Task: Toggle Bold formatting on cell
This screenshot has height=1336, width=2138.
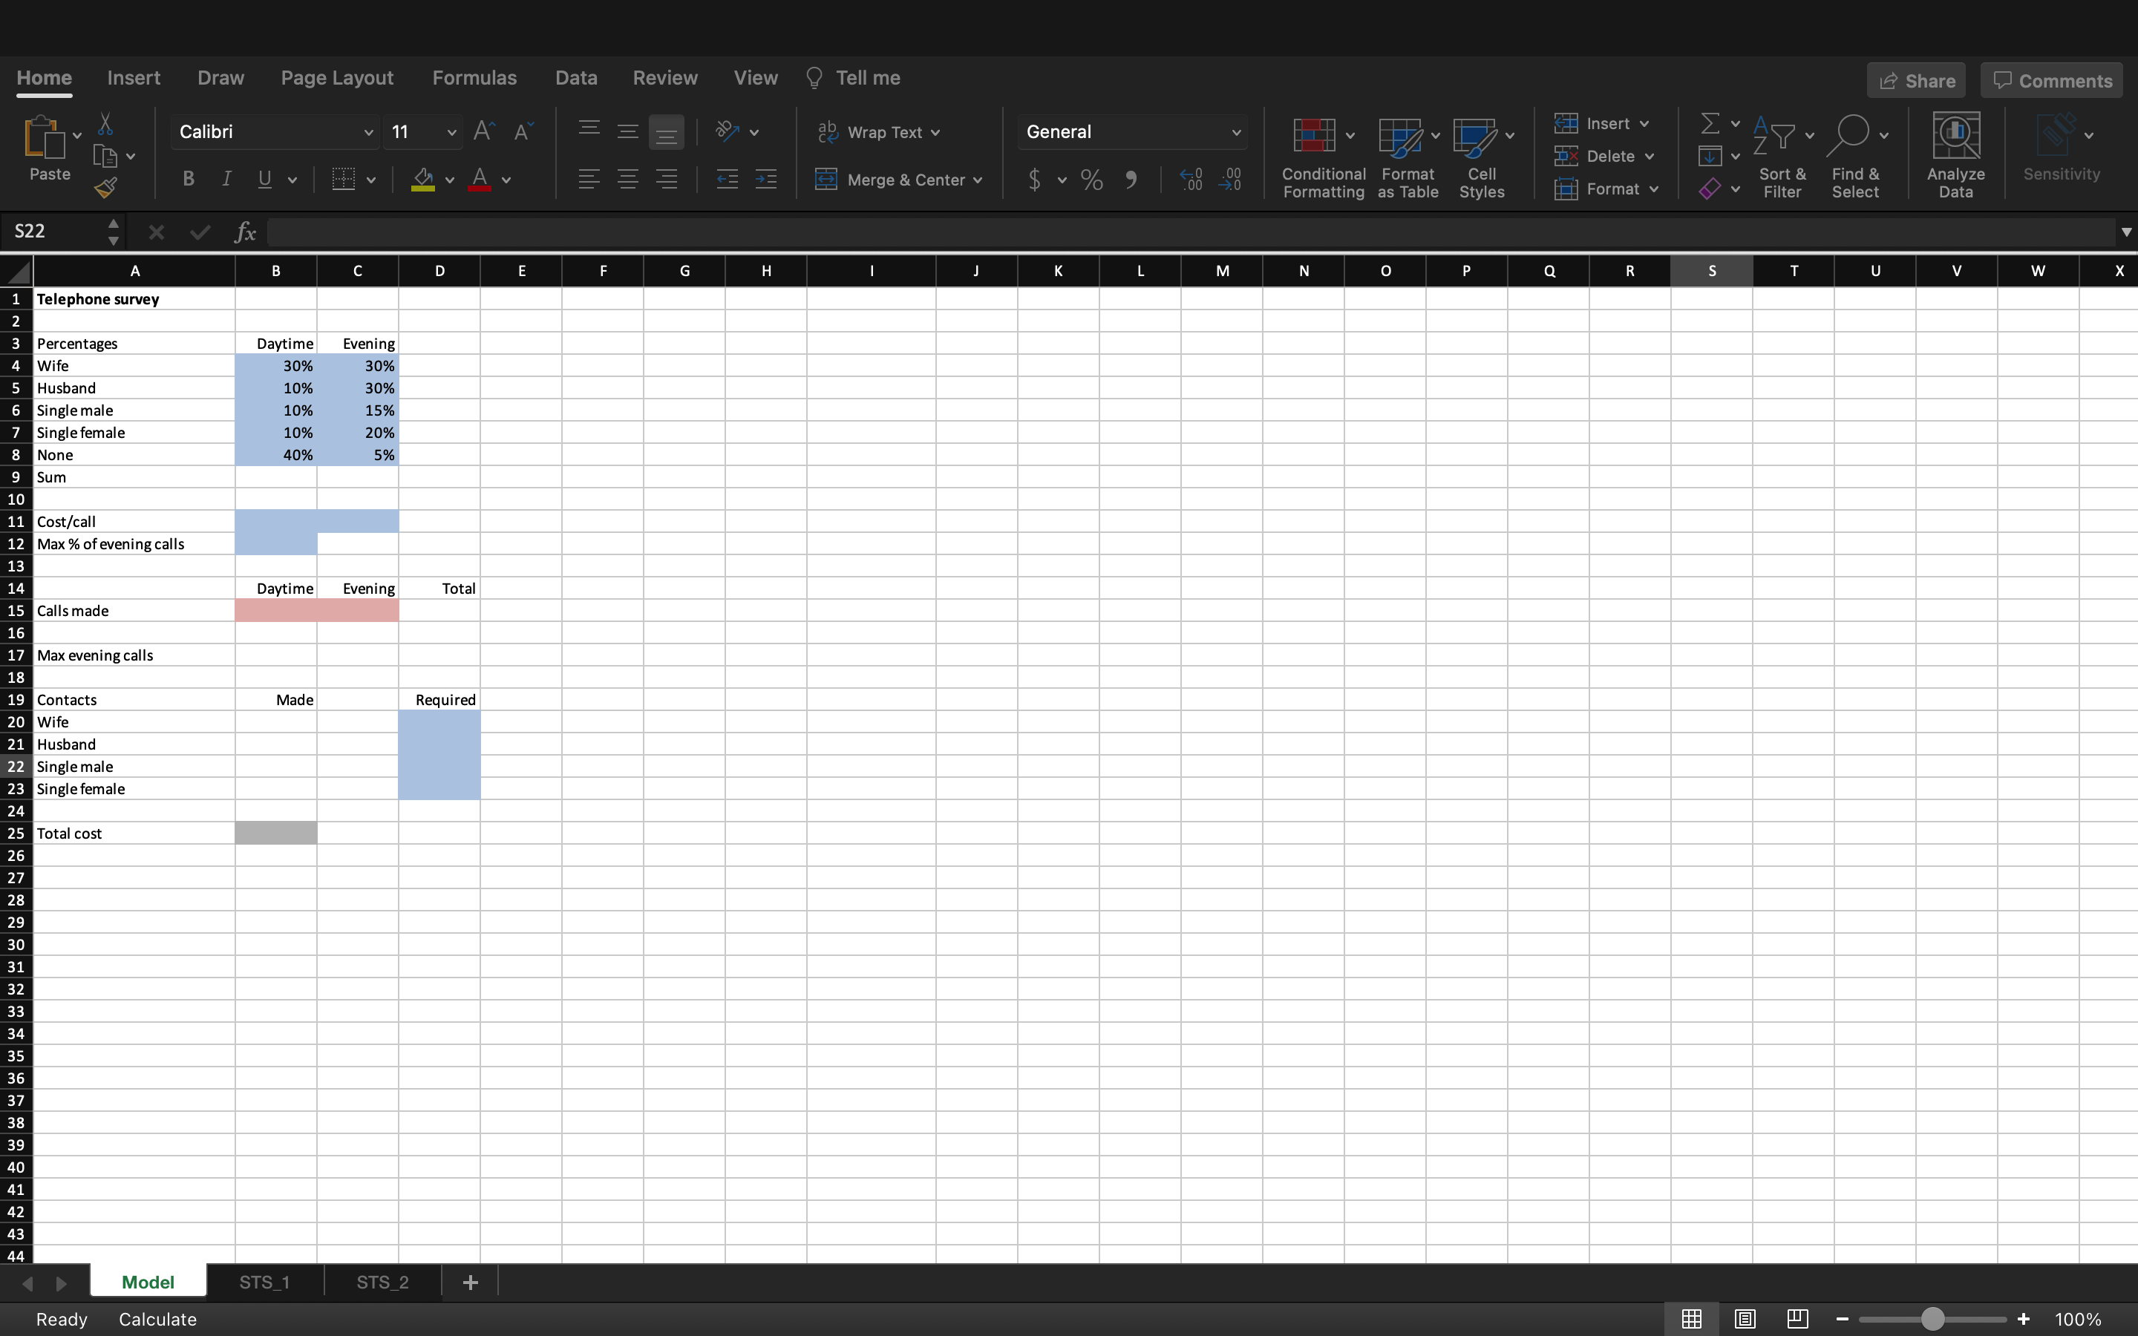Action: tap(188, 180)
